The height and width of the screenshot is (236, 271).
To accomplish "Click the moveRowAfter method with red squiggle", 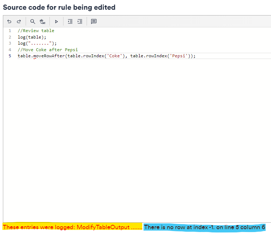I will click(x=49, y=56).
